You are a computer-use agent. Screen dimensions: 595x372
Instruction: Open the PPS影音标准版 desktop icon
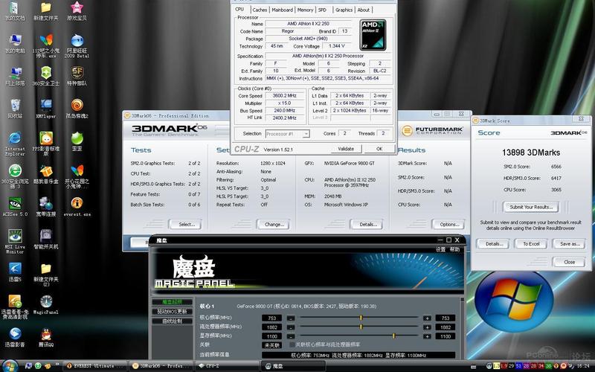(x=46, y=144)
